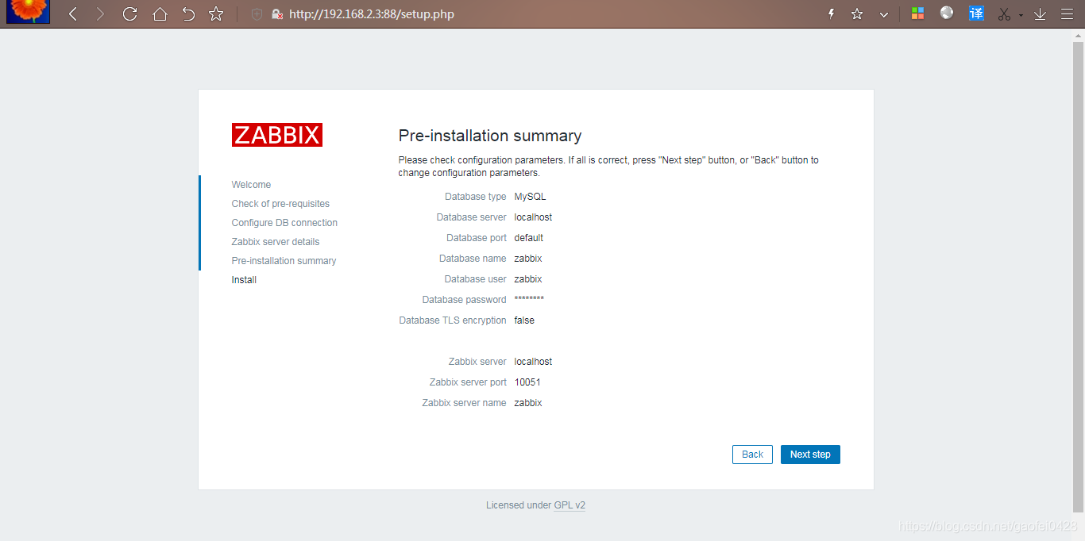Open the colorful apps grid icon
Screen dimensions: 1085x541
pyautogui.click(x=917, y=13)
